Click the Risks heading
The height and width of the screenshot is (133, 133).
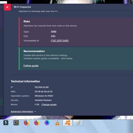pyautogui.click(x=27, y=21)
